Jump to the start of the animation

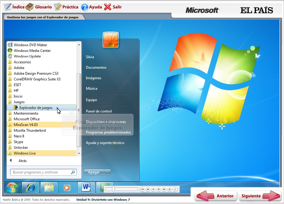[x=143, y=189]
